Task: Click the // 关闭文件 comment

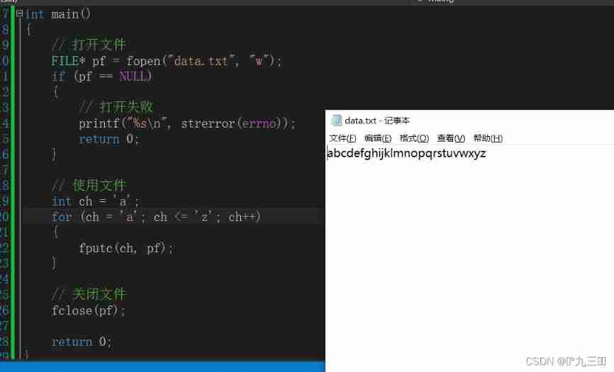Action: pos(89,294)
